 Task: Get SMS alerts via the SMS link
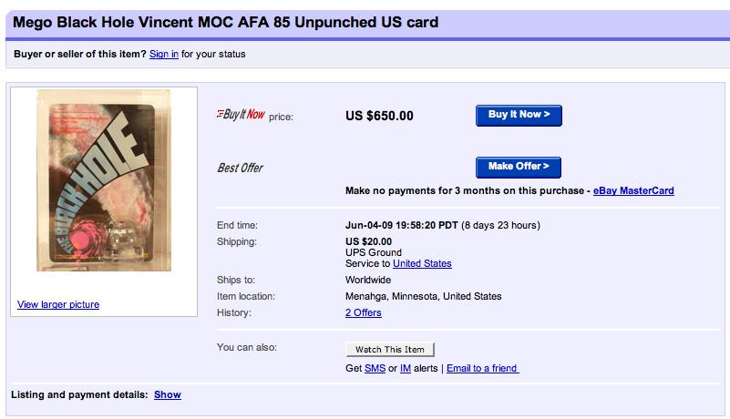(375, 368)
